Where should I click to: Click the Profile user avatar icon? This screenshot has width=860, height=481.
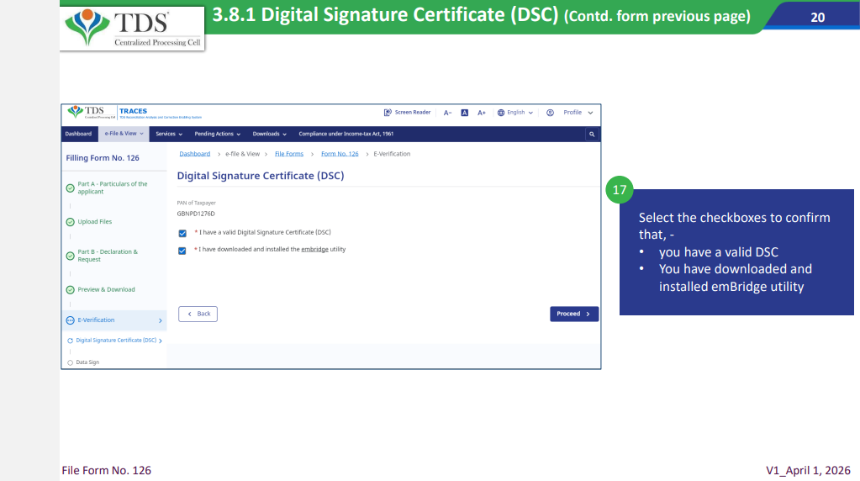[x=550, y=112]
